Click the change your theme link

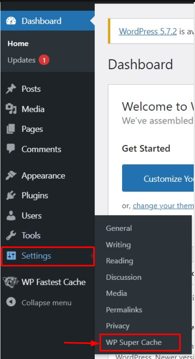coord(164,206)
